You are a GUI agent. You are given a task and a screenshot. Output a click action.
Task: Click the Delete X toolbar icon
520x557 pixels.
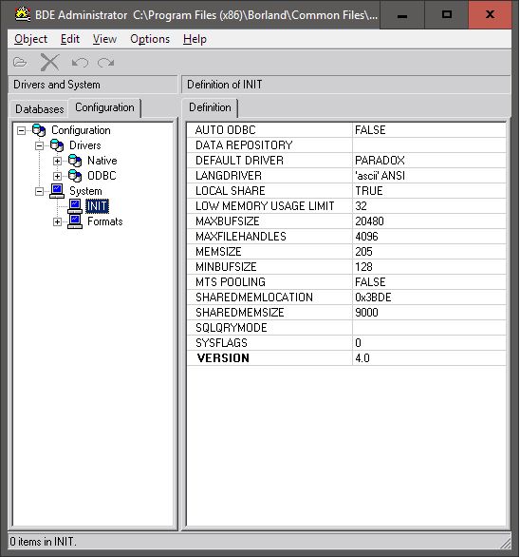49,63
